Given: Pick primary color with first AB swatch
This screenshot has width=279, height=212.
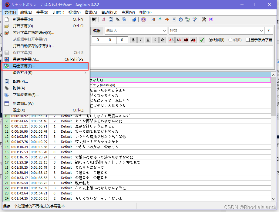Looking at the screenshot, I should click(x=171, y=40).
